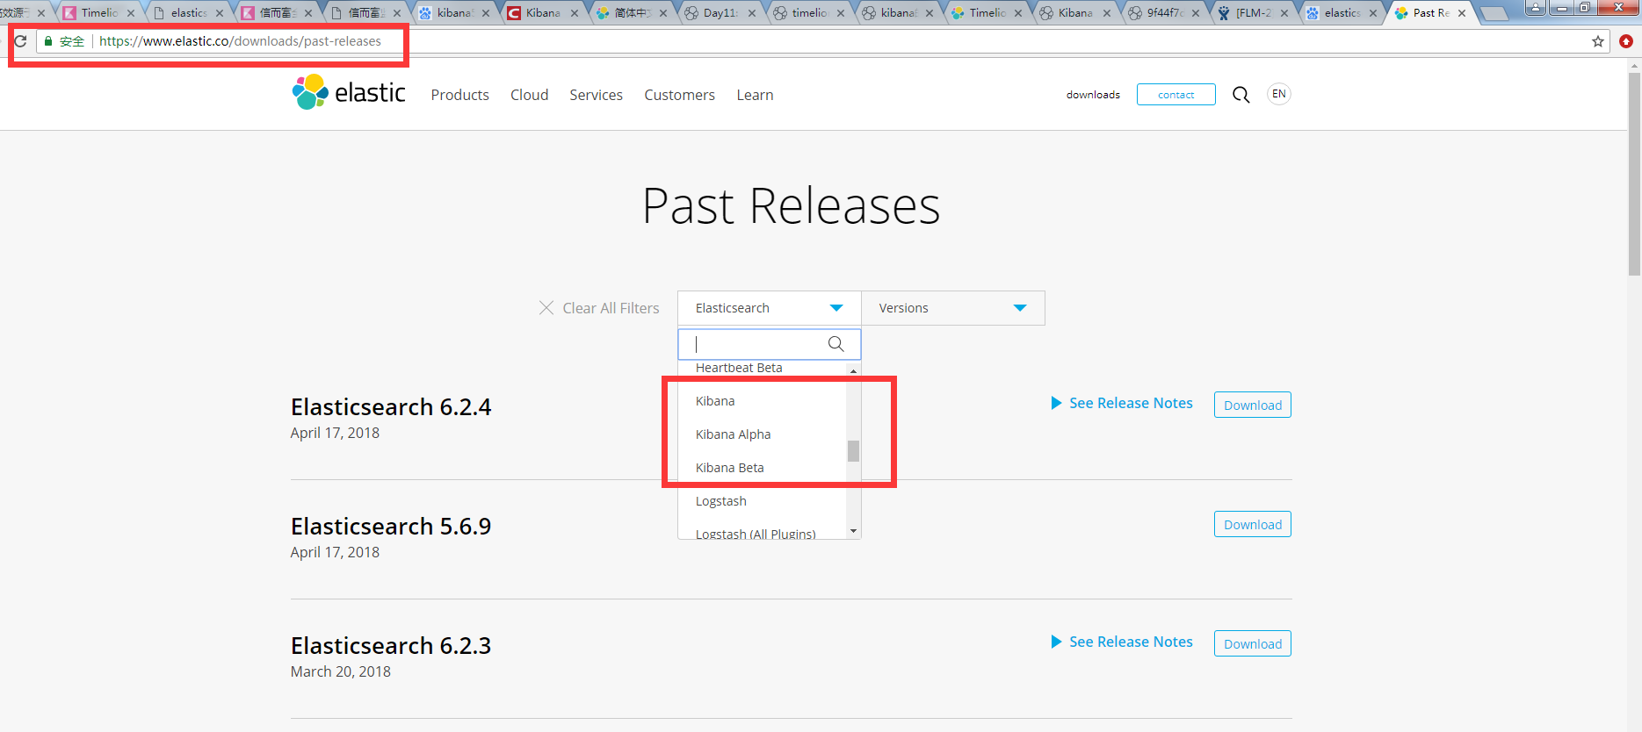Click the Past Releases page title
This screenshot has height=732, width=1642.
click(792, 206)
